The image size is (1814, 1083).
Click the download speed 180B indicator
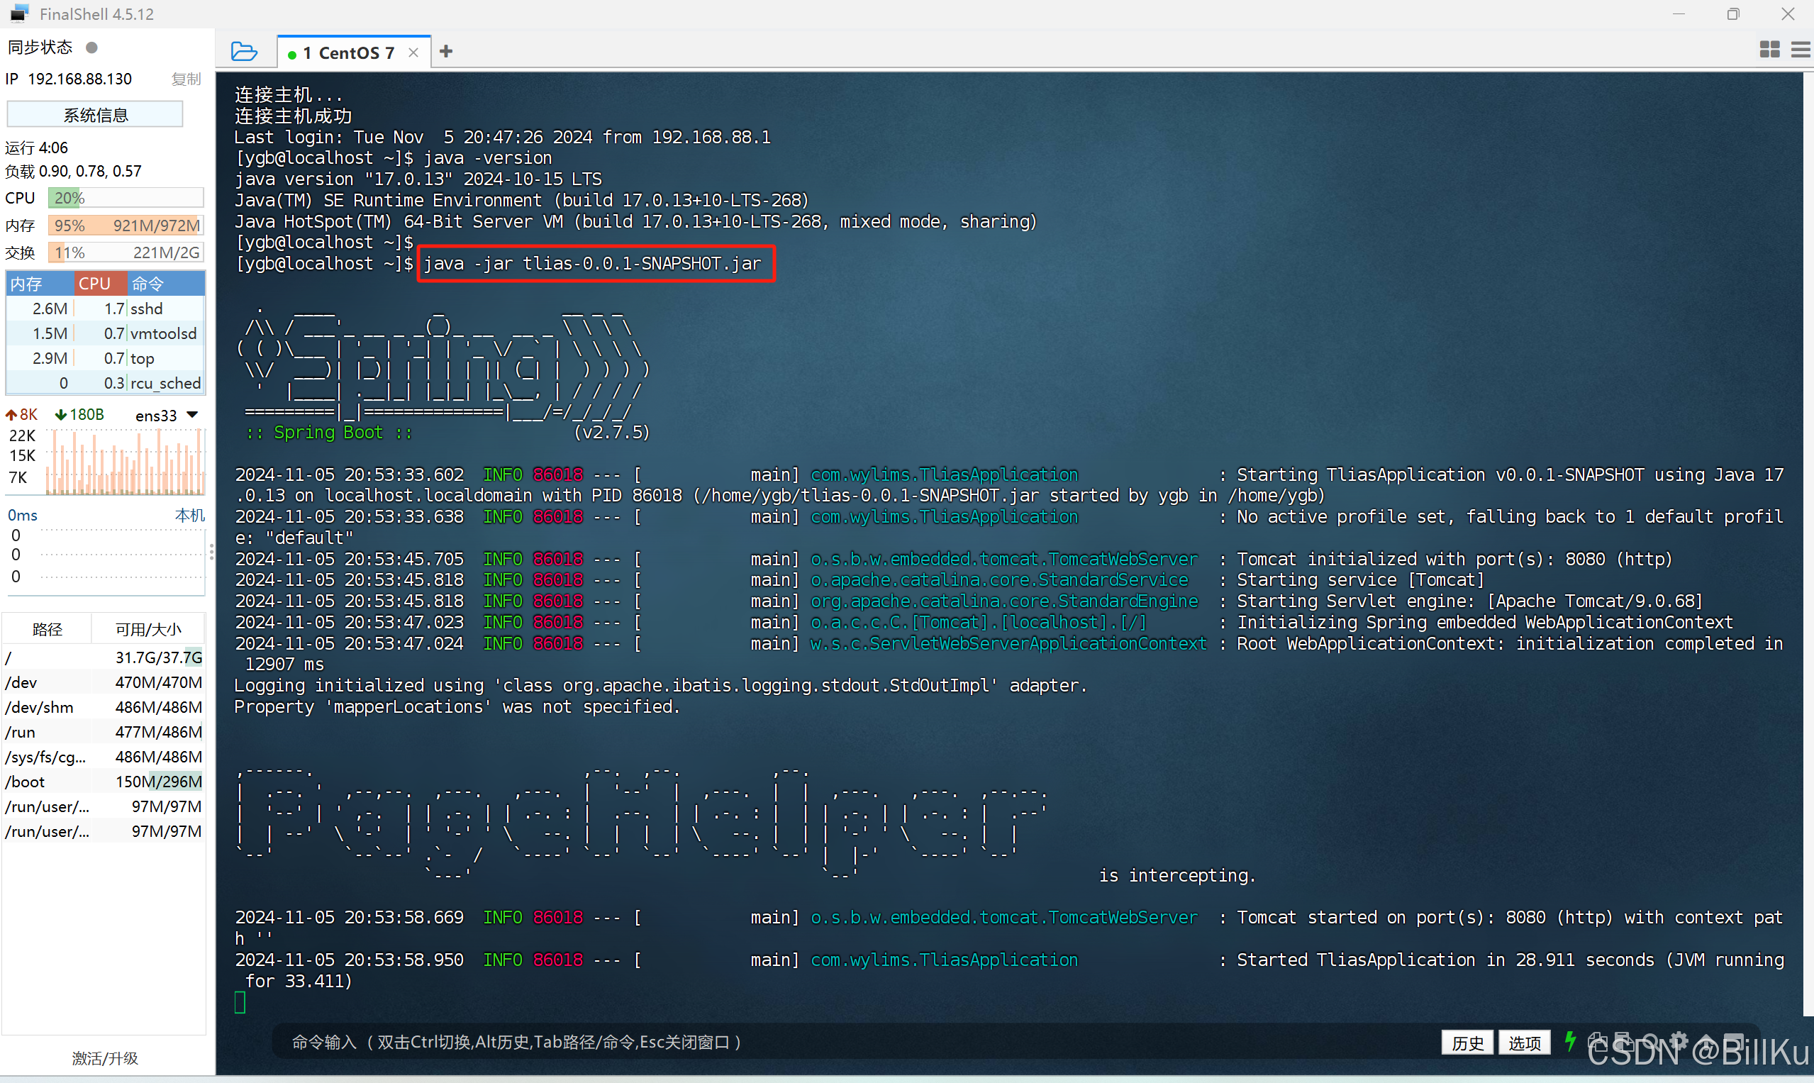[79, 414]
